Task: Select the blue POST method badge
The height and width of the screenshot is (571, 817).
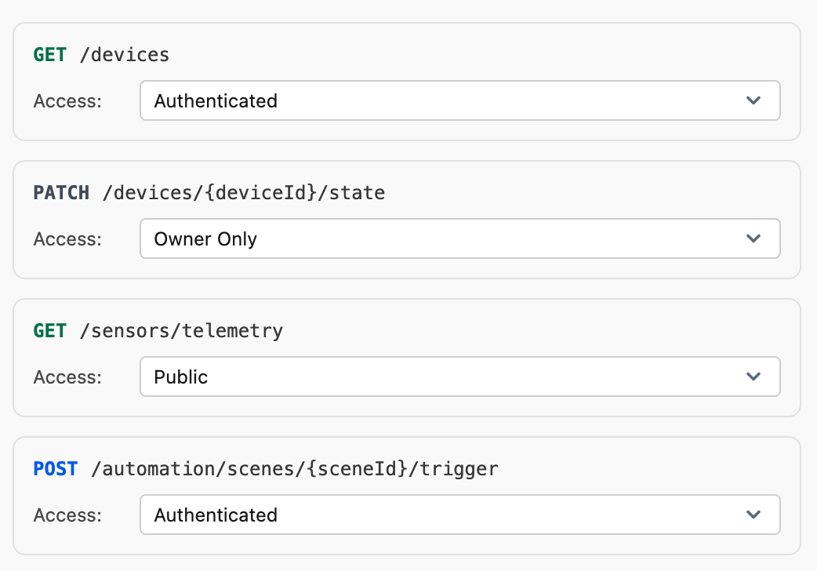Action: pyautogui.click(x=55, y=468)
